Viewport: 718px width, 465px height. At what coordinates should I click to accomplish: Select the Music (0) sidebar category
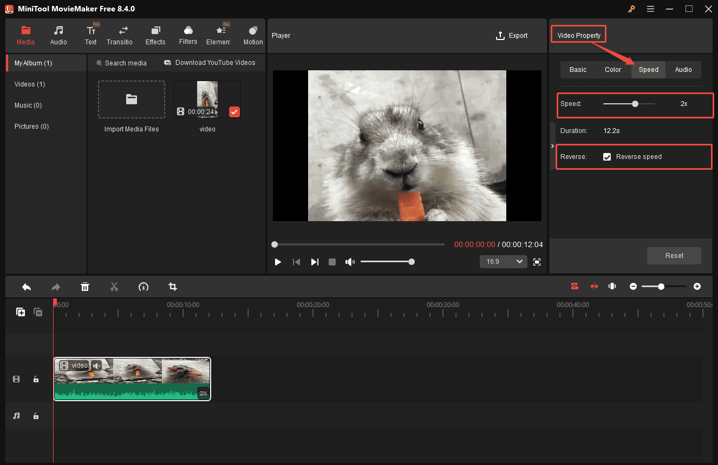[28, 105]
